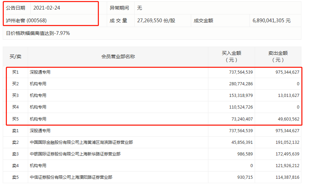
Task: Click the 异常期间 value 无
Action: coord(139,8)
